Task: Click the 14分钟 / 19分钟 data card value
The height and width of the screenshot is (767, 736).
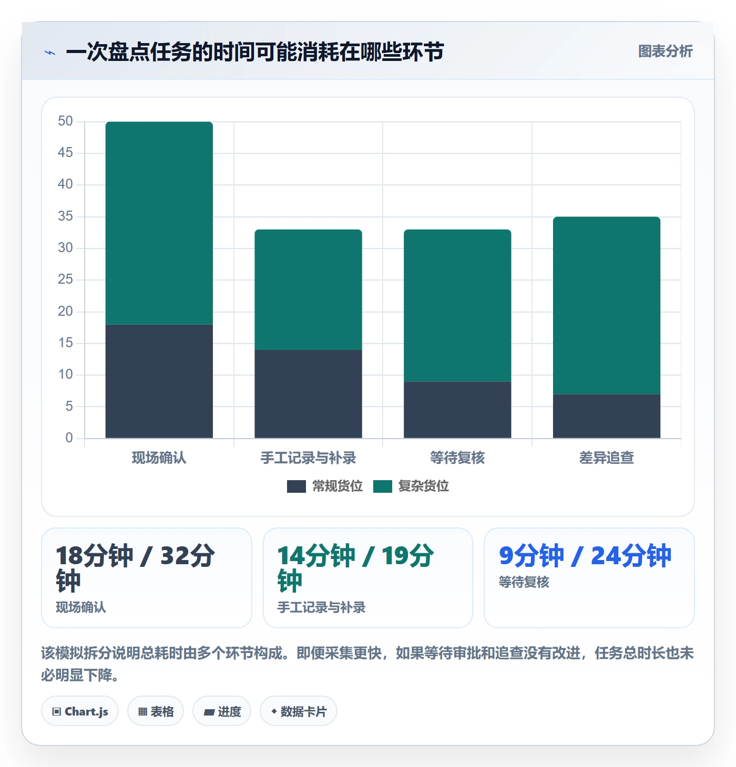Action: tap(356, 568)
